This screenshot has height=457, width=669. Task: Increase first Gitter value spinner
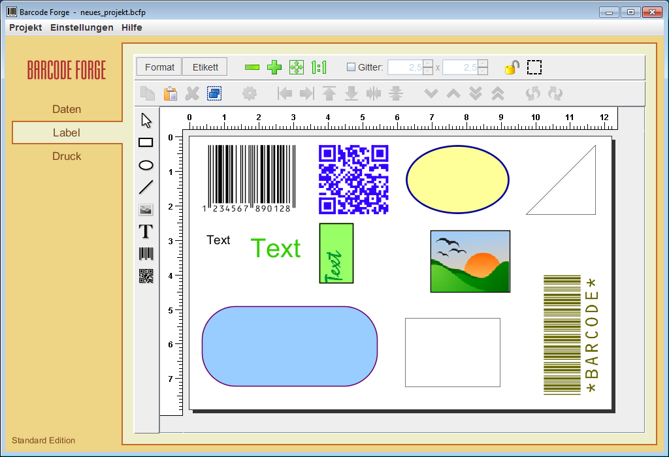click(x=428, y=63)
